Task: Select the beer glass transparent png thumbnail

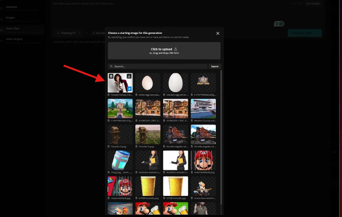Action: point(148,186)
